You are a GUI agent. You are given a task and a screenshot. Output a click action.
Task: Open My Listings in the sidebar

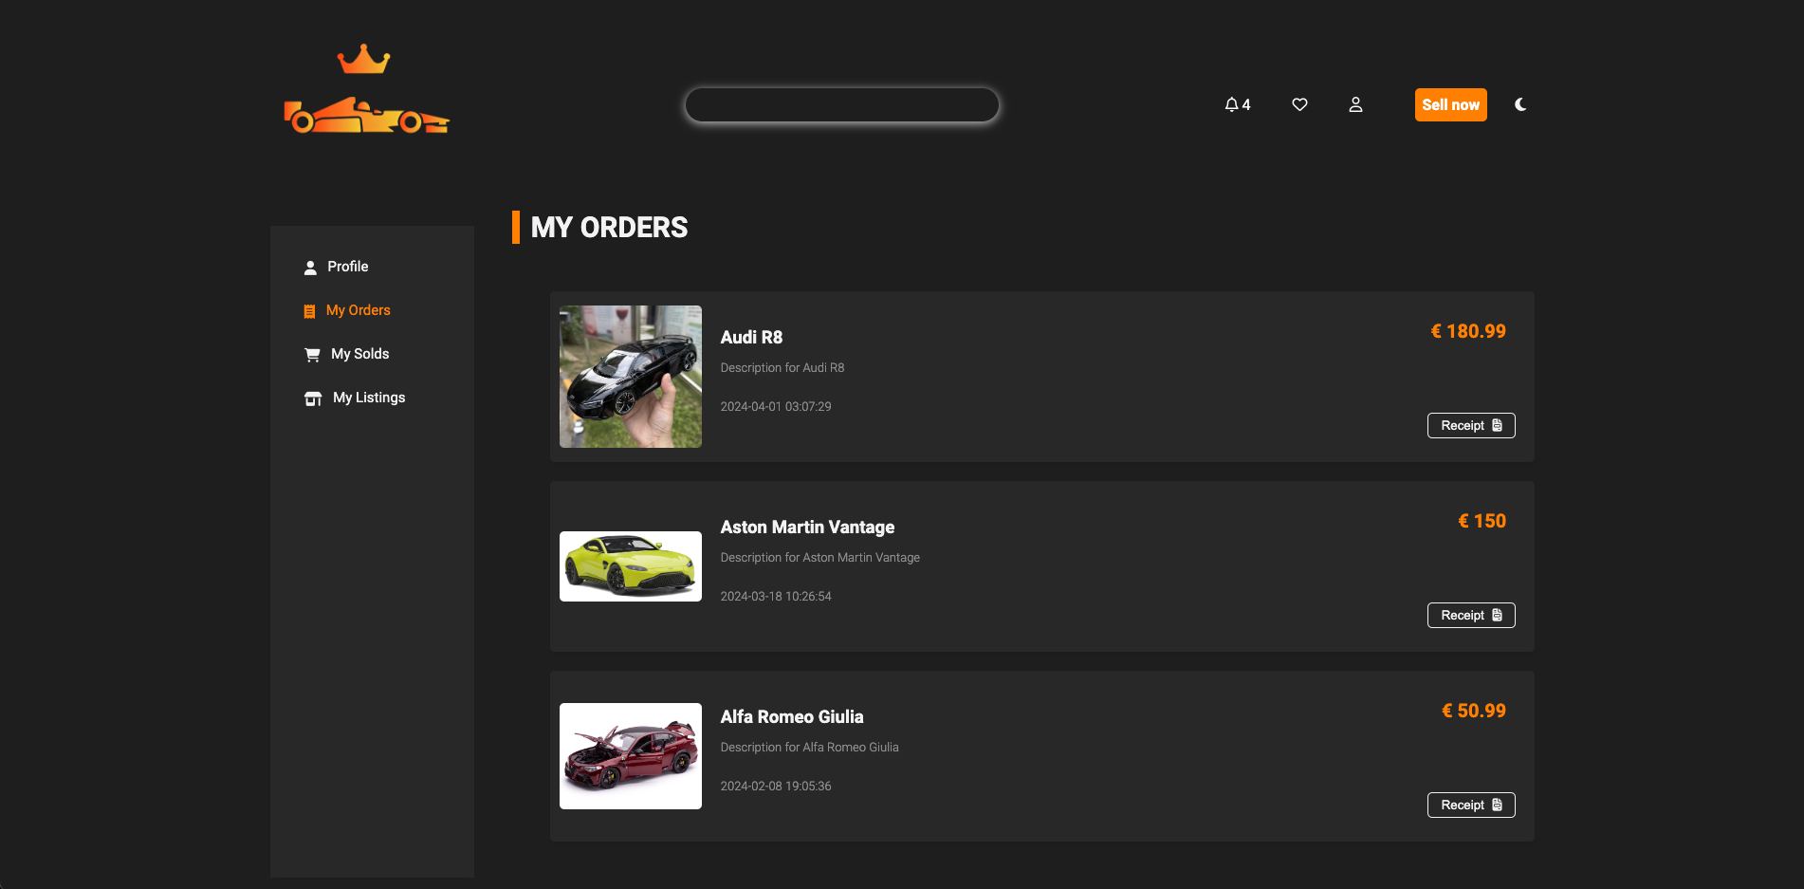[x=354, y=398]
